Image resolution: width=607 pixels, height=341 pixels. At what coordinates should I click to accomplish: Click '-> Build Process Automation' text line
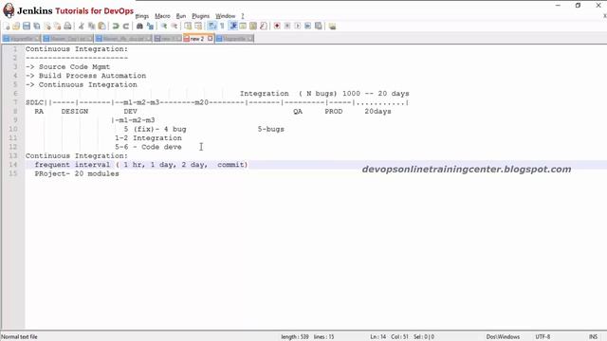coord(86,76)
